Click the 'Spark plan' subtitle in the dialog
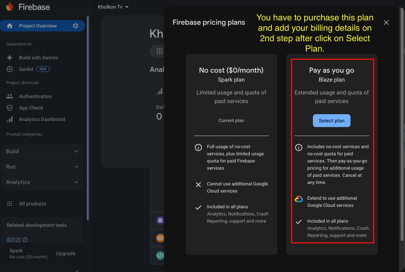This screenshot has height=272, width=405. click(x=231, y=80)
